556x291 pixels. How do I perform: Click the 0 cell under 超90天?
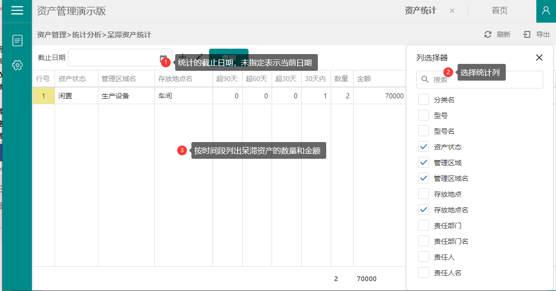(227, 96)
